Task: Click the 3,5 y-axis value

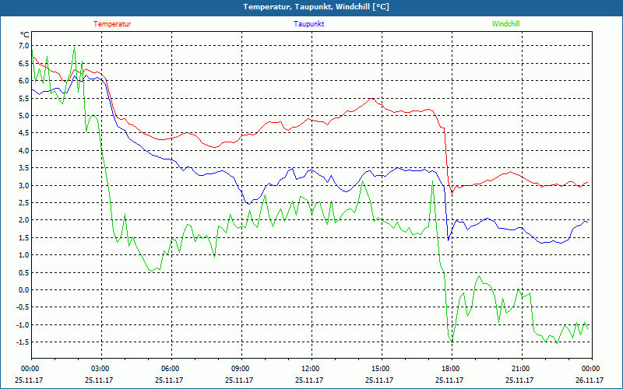Action: point(24,168)
